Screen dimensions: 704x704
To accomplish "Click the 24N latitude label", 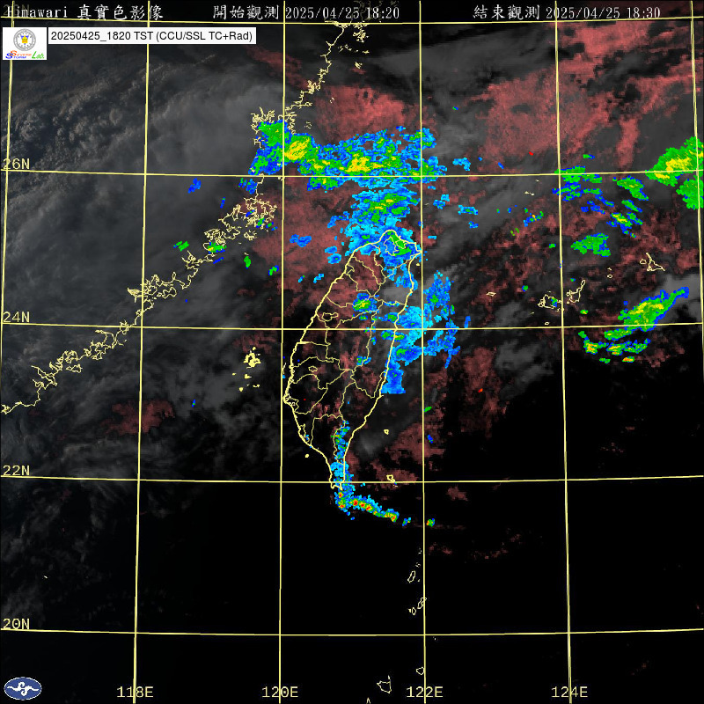I will (x=16, y=318).
